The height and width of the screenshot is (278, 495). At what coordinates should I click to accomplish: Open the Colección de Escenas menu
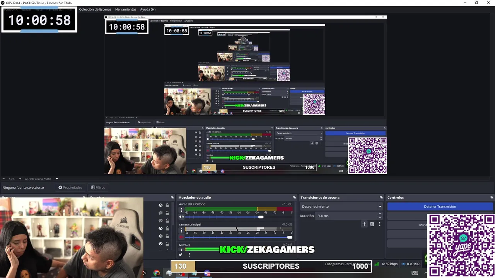click(x=95, y=9)
